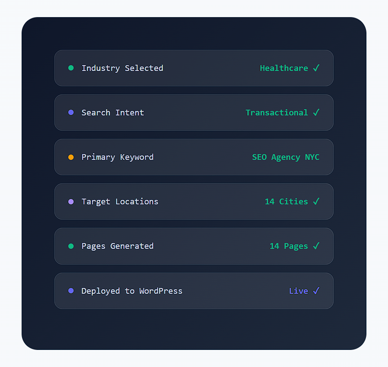Click the Primary Keyword label
Viewport: 388px width, 367px height.
117,157
